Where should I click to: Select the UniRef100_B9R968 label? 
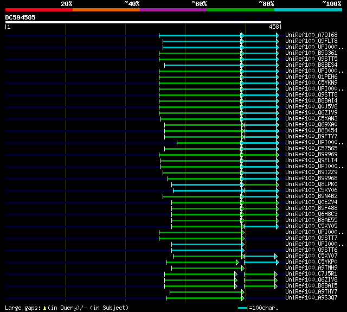tap(311, 179)
